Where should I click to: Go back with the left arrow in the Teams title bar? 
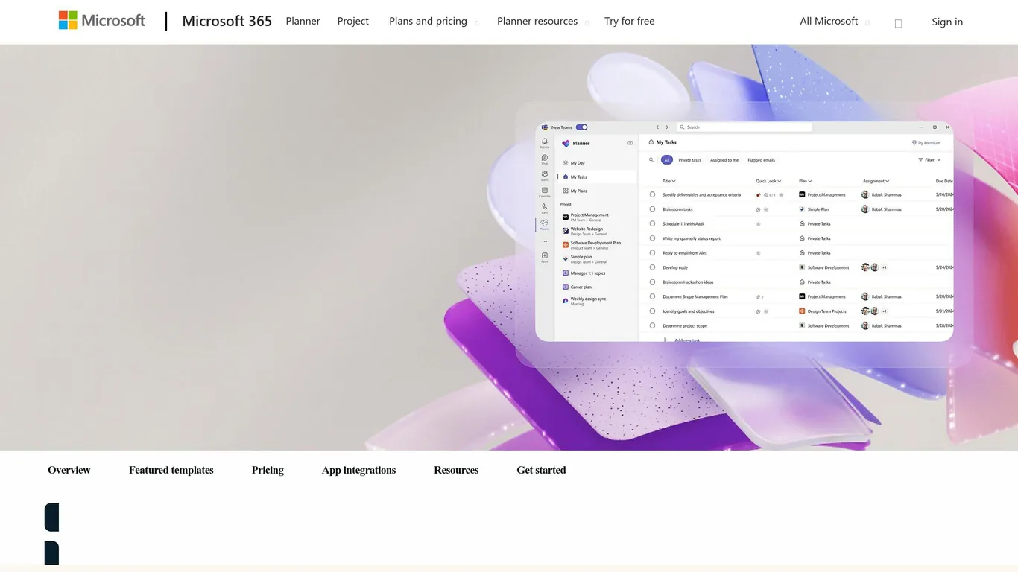[x=657, y=127]
